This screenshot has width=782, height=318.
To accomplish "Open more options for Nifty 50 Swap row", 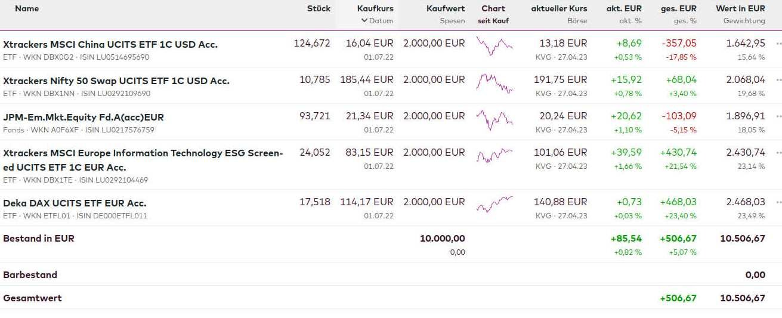I will (x=778, y=80).
